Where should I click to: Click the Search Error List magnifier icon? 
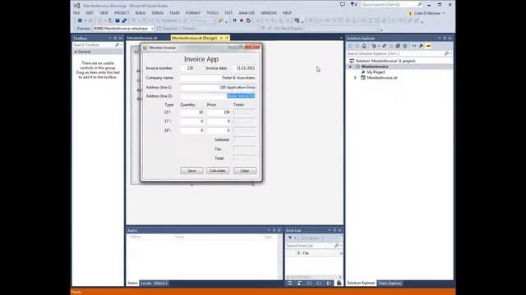tap(336, 246)
